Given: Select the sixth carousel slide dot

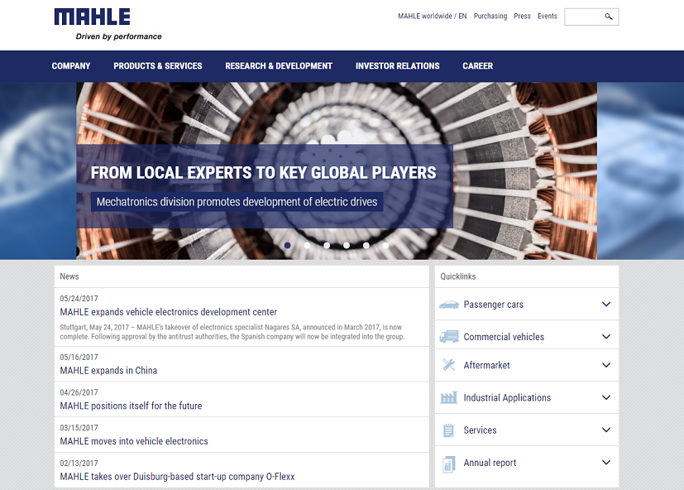Looking at the screenshot, I should 386,246.
